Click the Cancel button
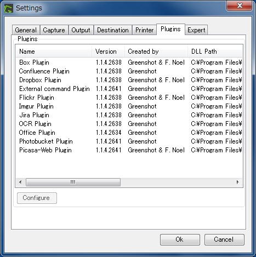Image resolution: width=256 pixels, height=257 pixels. tap(224, 239)
